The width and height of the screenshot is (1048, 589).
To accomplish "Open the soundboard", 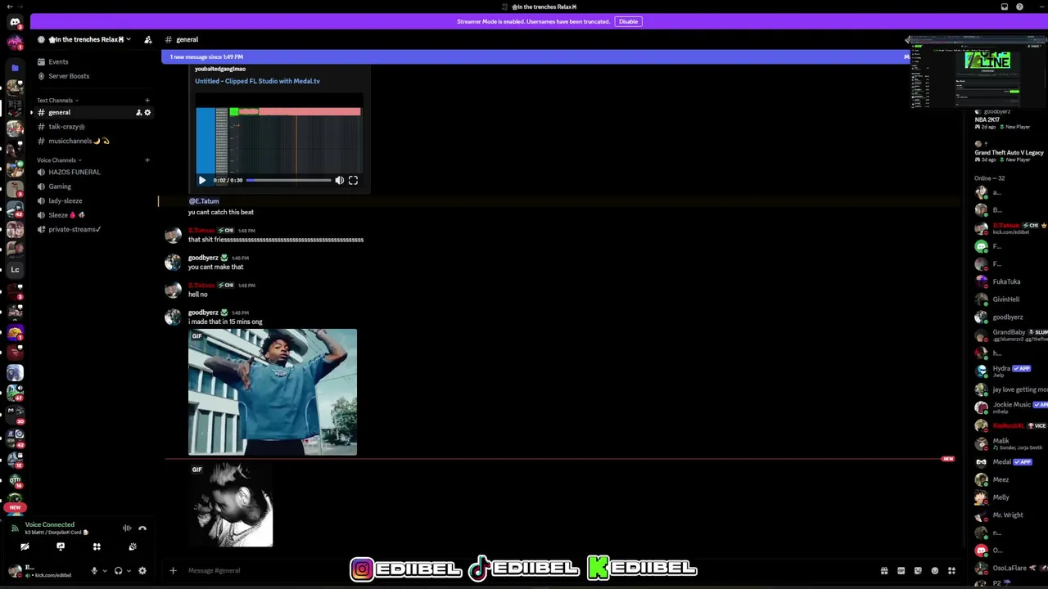I will tap(133, 546).
